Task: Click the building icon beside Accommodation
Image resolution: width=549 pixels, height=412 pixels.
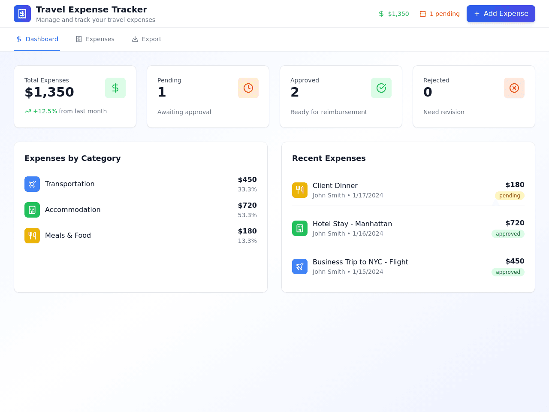Action: pos(32,210)
